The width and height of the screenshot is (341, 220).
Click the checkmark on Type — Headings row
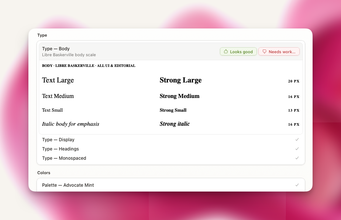tap(297, 149)
